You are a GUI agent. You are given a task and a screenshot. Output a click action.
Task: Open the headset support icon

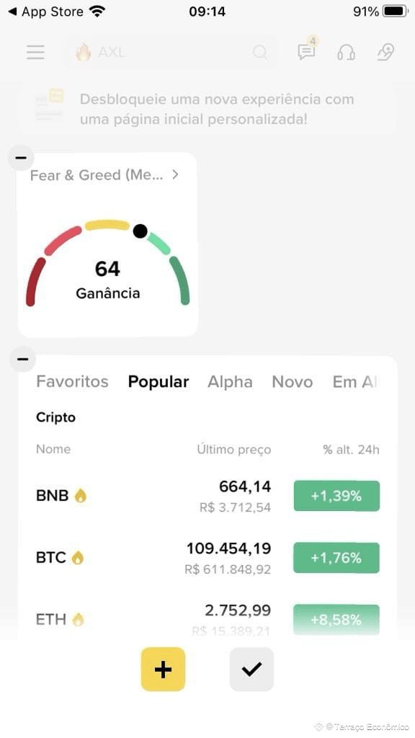point(346,52)
